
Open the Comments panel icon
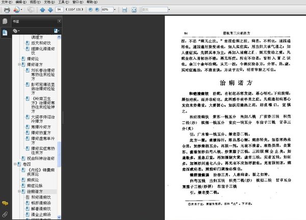coord(5,203)
